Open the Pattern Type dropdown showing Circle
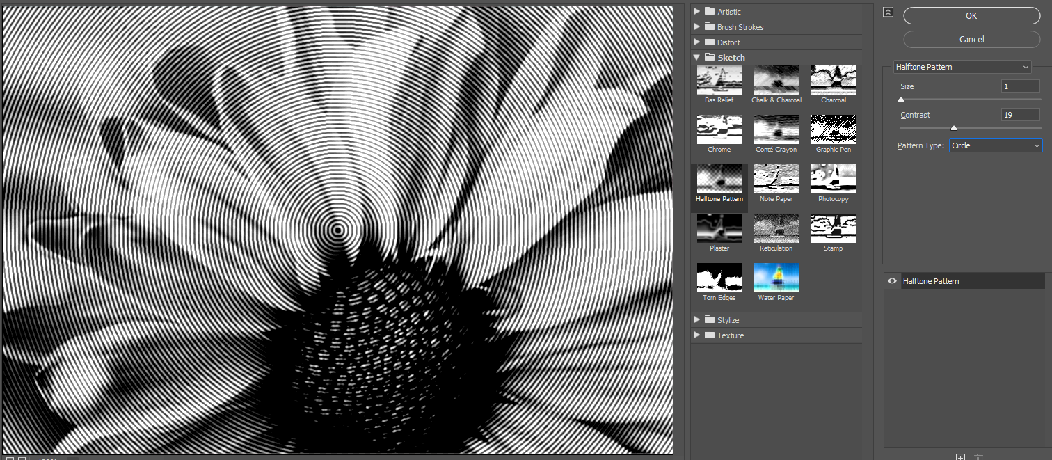 point(996,145)
